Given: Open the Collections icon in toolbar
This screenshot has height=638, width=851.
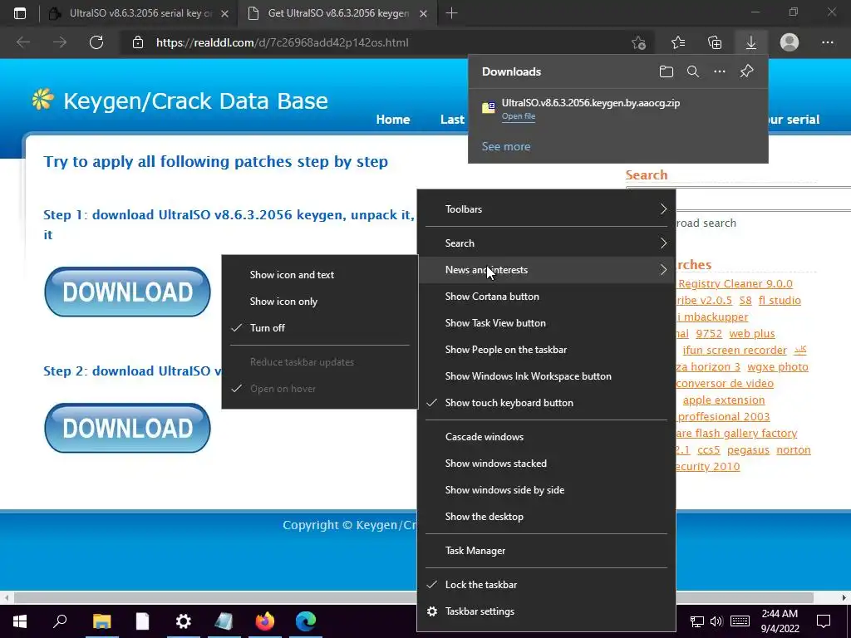Looking at the screenshot, I should pyautogui.click(x=715, y=42).
